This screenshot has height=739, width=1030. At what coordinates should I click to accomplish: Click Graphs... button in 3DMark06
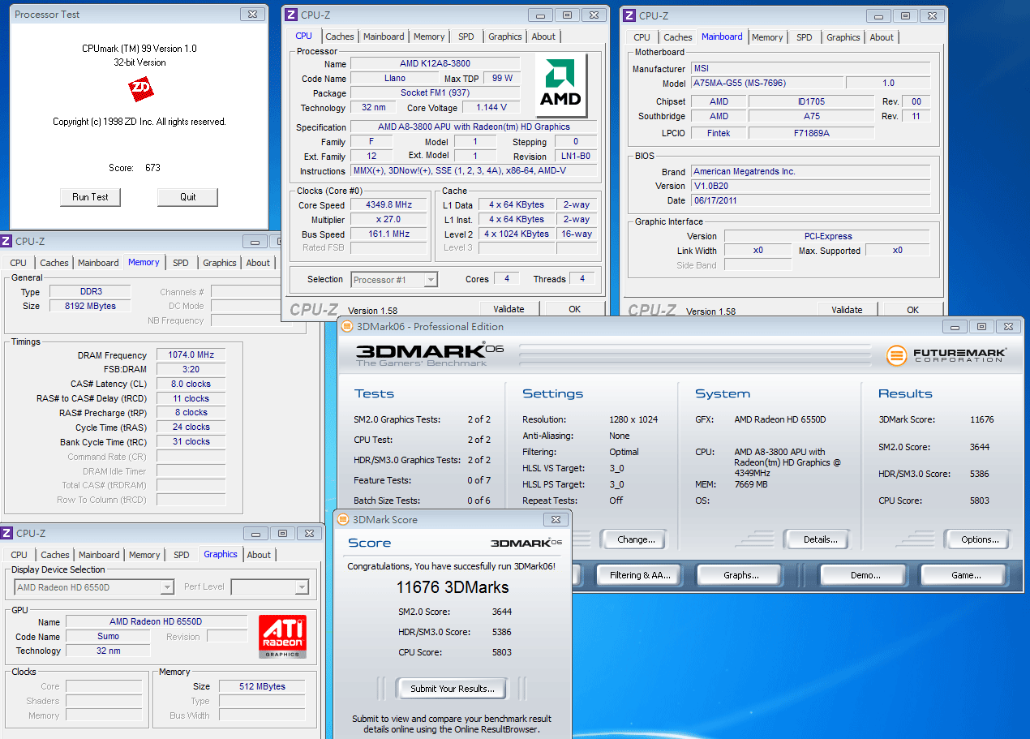[741, 575]
